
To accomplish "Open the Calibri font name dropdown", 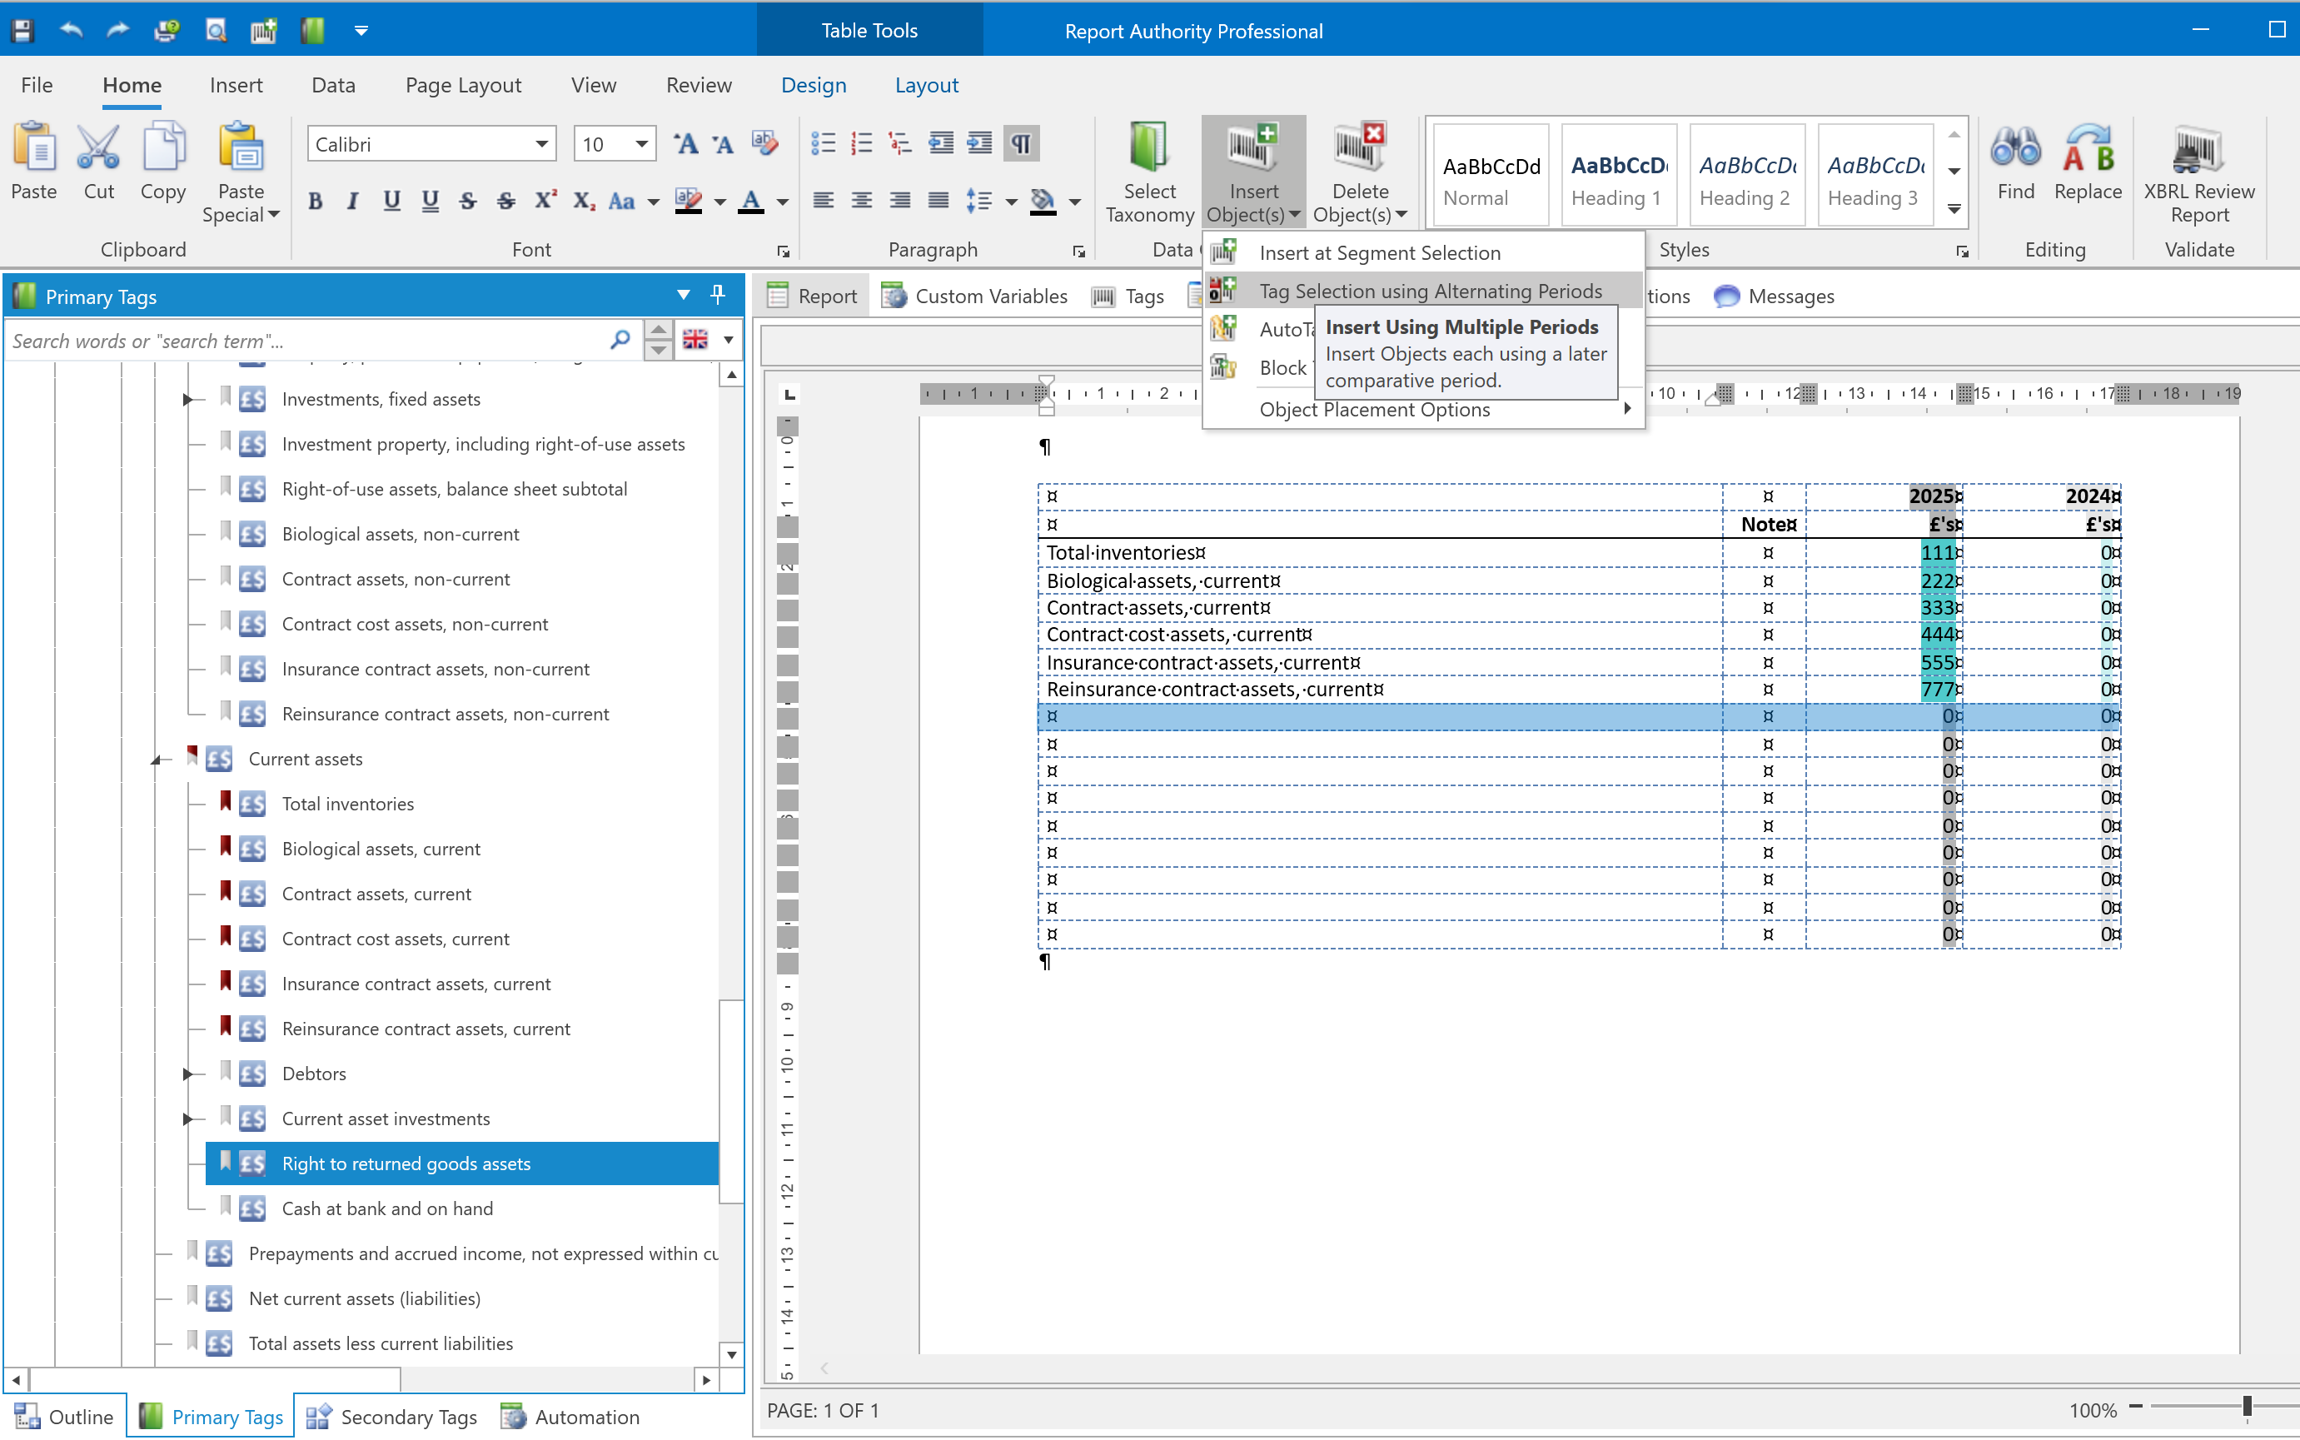I will pyautogui.click(x=540, y=144).
